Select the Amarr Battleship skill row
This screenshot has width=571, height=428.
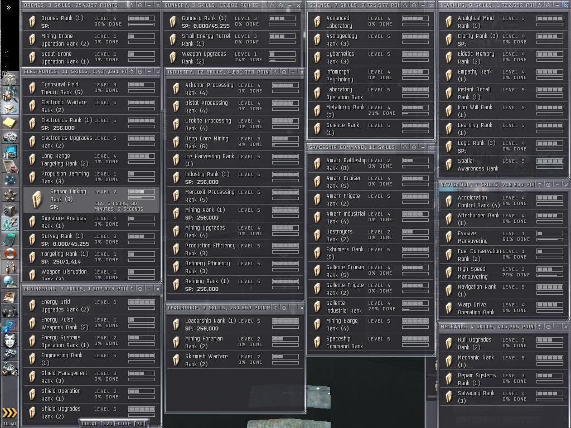click(x=371, y=164)
